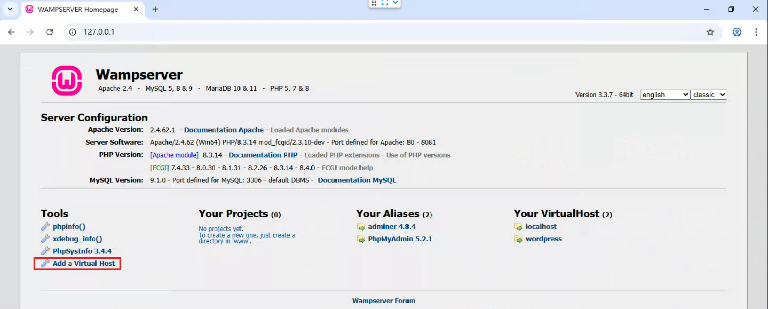Show Loaded PHP extensions
768x309 pixels.
coord(342,155)
